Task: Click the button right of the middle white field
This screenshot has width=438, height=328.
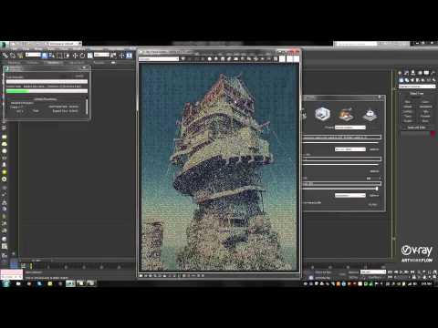Action: tap(374, 149)
